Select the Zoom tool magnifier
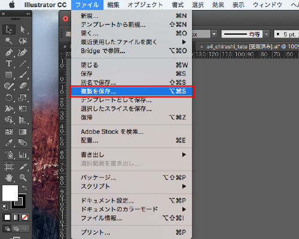The width and height of the screenshot is (299, 239). [x=23, y=177]
